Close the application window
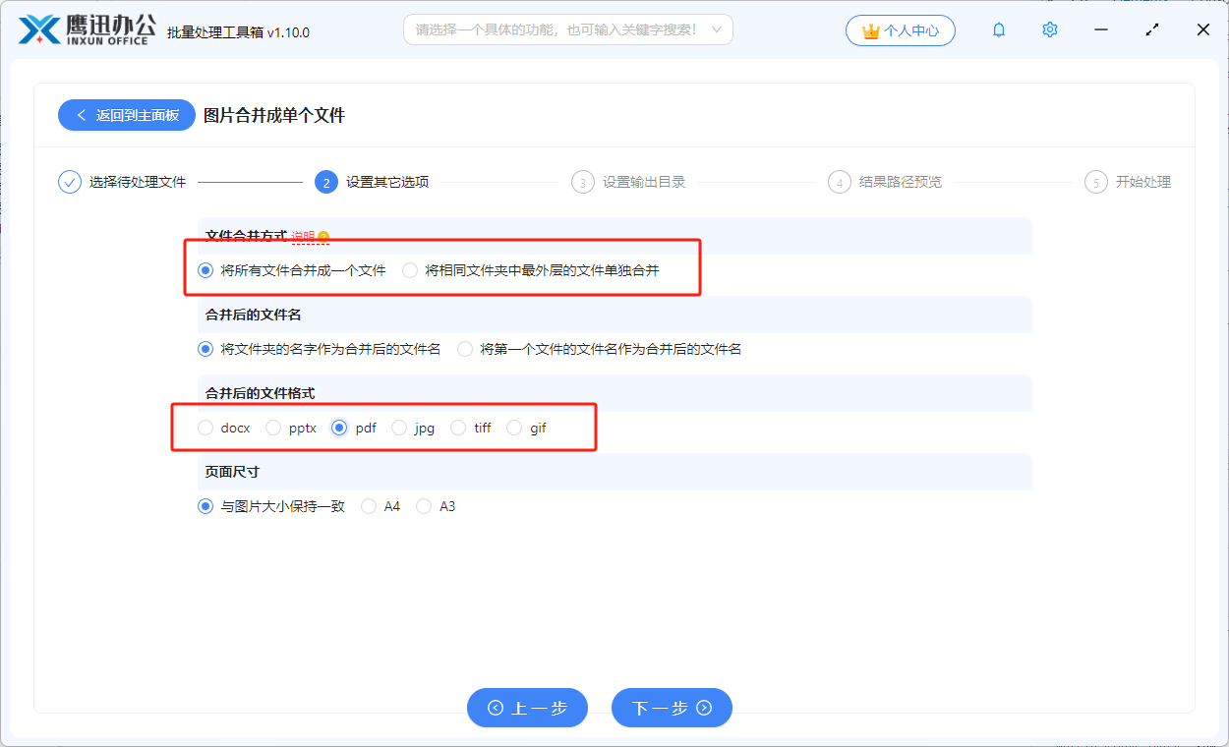 click(1203, 30)
